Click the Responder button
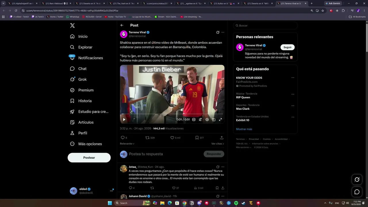Viewport: 368px width, 207px height. (214, 154)
